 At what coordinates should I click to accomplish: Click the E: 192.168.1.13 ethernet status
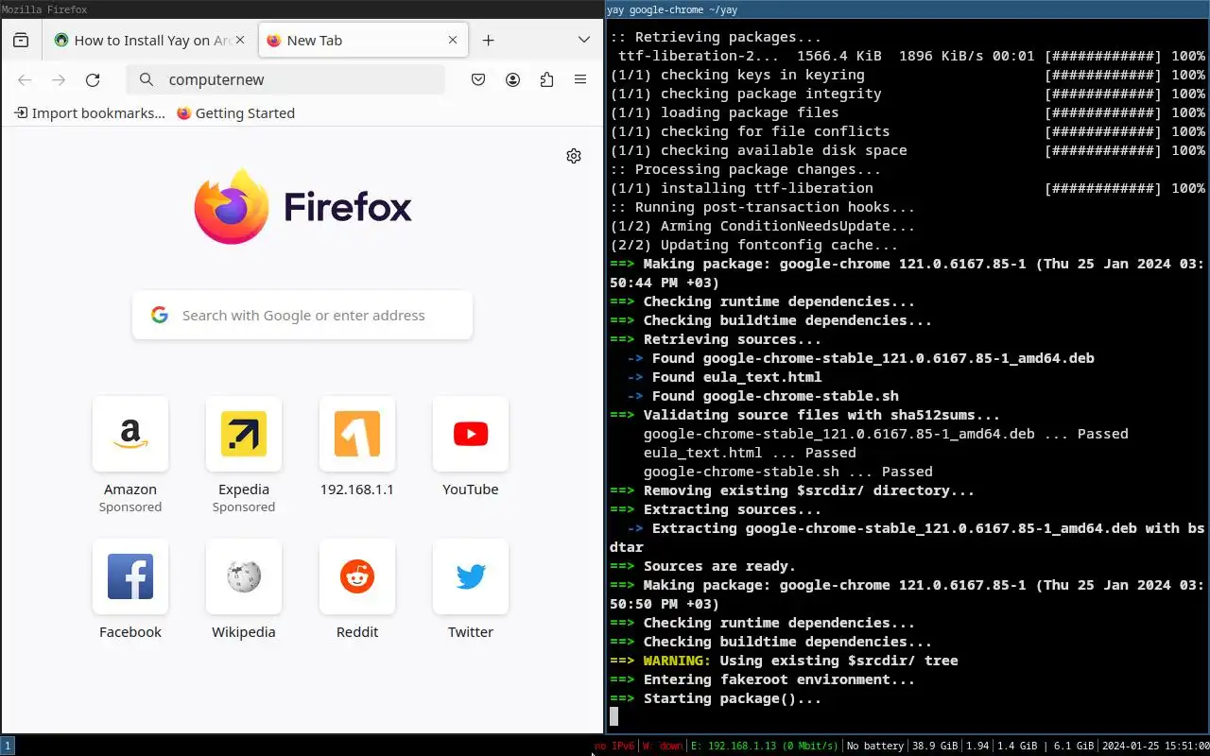coord(764,747)
